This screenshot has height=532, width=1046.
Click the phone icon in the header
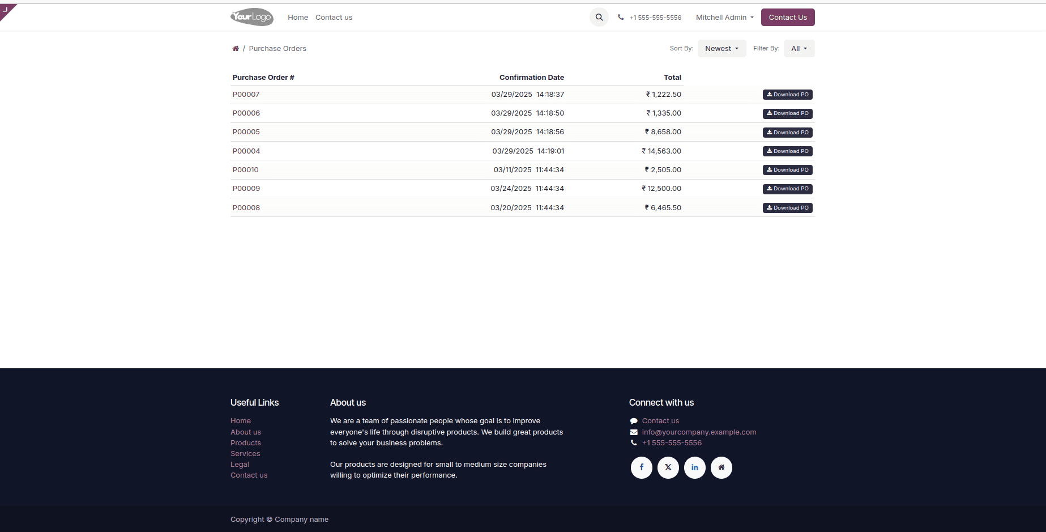coord(621,18)
